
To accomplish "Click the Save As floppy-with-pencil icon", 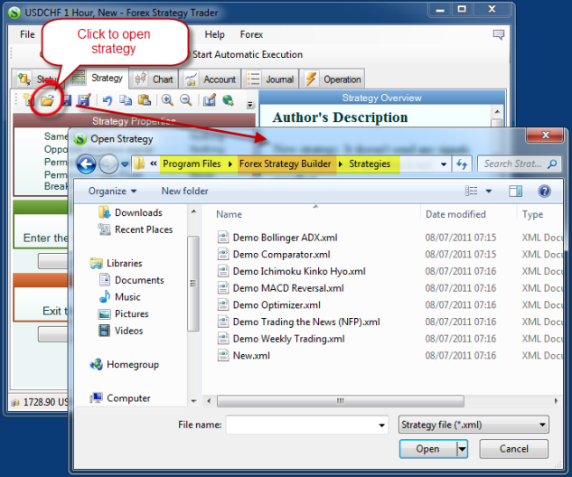I will 84,100.
